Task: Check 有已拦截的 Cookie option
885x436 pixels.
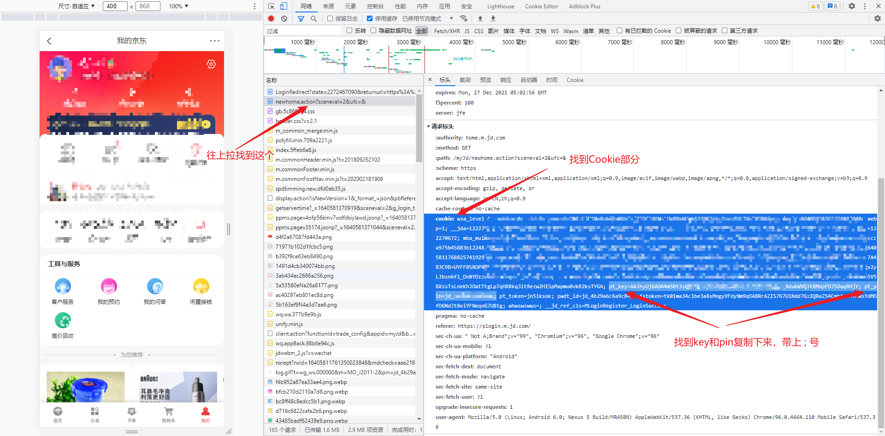Action: pyautogui.click(x=619, y=31)
